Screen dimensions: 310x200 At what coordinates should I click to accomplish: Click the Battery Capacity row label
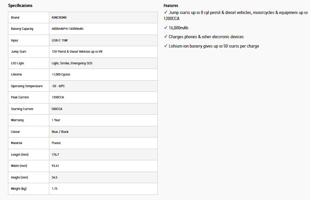[22, 29]
